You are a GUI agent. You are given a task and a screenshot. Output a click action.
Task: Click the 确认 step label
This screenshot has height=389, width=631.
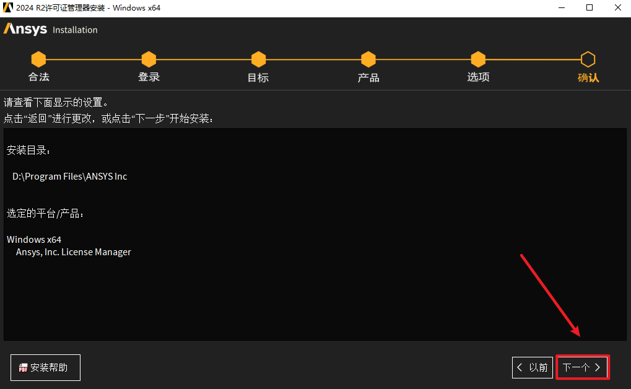(x=588, y=77)
